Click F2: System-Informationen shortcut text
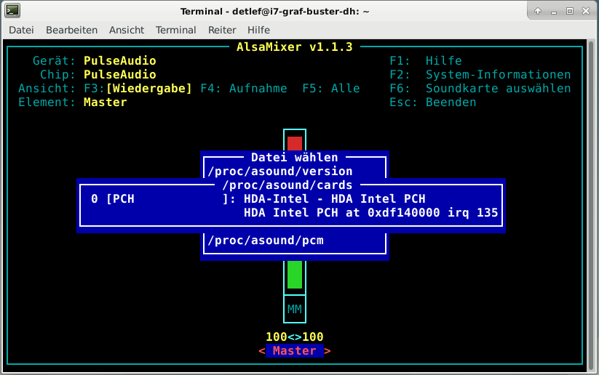The image size is (599, 375). (480, 74)
